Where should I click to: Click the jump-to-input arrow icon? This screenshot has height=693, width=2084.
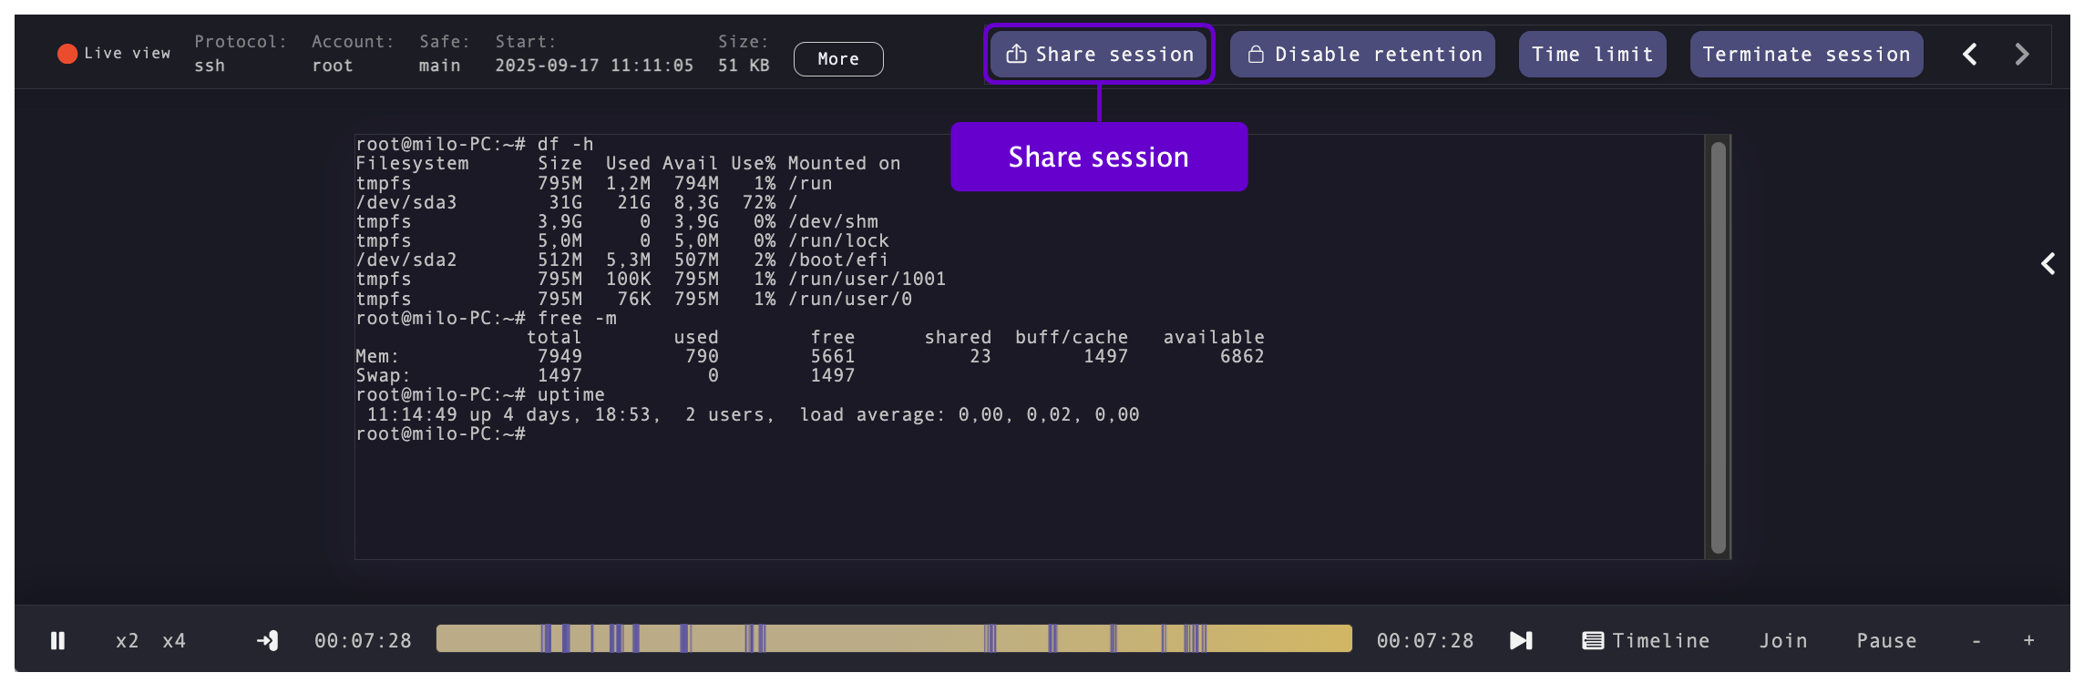click(267, 641)
